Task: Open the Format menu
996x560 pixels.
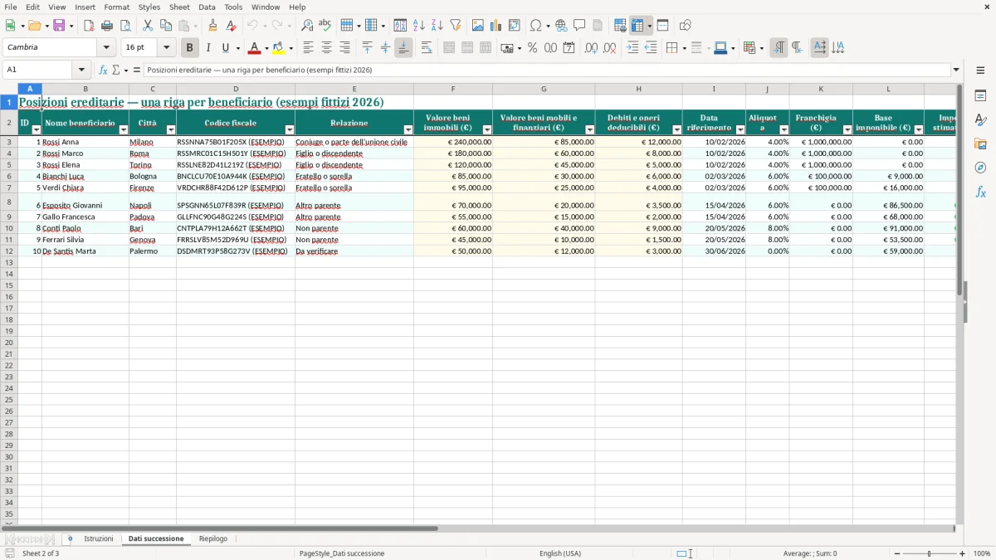Action: 117,7
